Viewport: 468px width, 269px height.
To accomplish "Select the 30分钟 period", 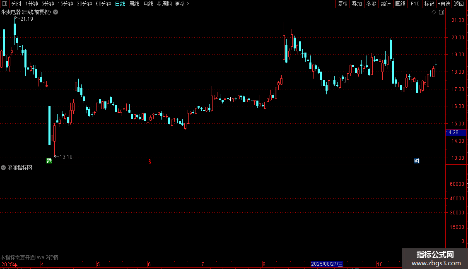I will click(x=84, y=4).
